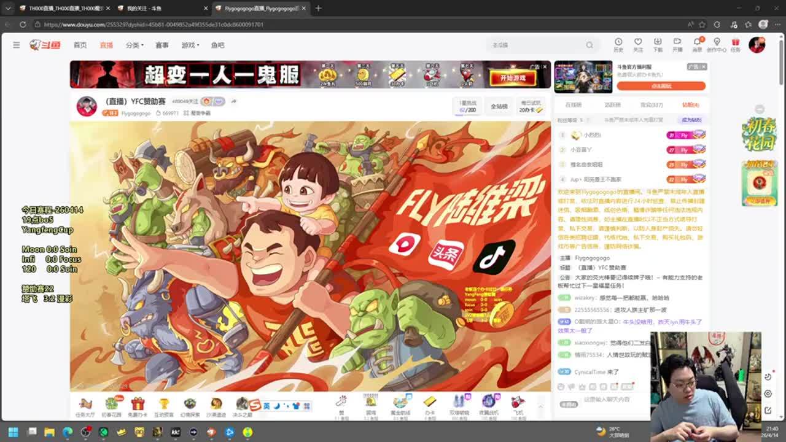Select the 免费办卡 gift box icon below the player
786x442 pixels.
click(138, 404)
